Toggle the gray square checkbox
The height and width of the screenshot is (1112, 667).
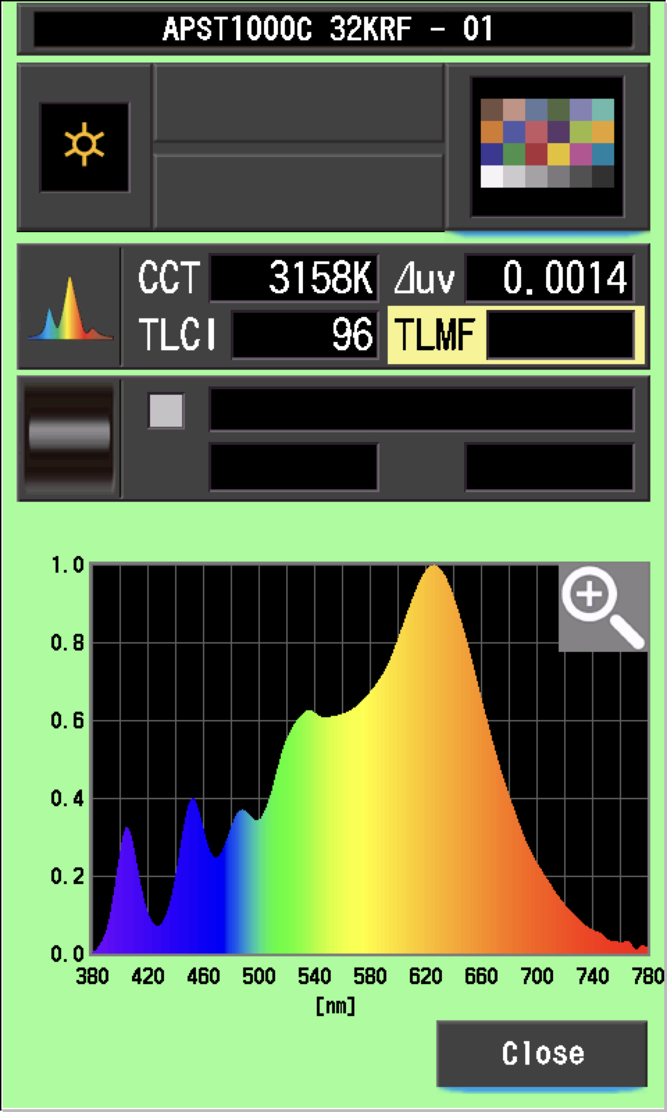(166, 410)
